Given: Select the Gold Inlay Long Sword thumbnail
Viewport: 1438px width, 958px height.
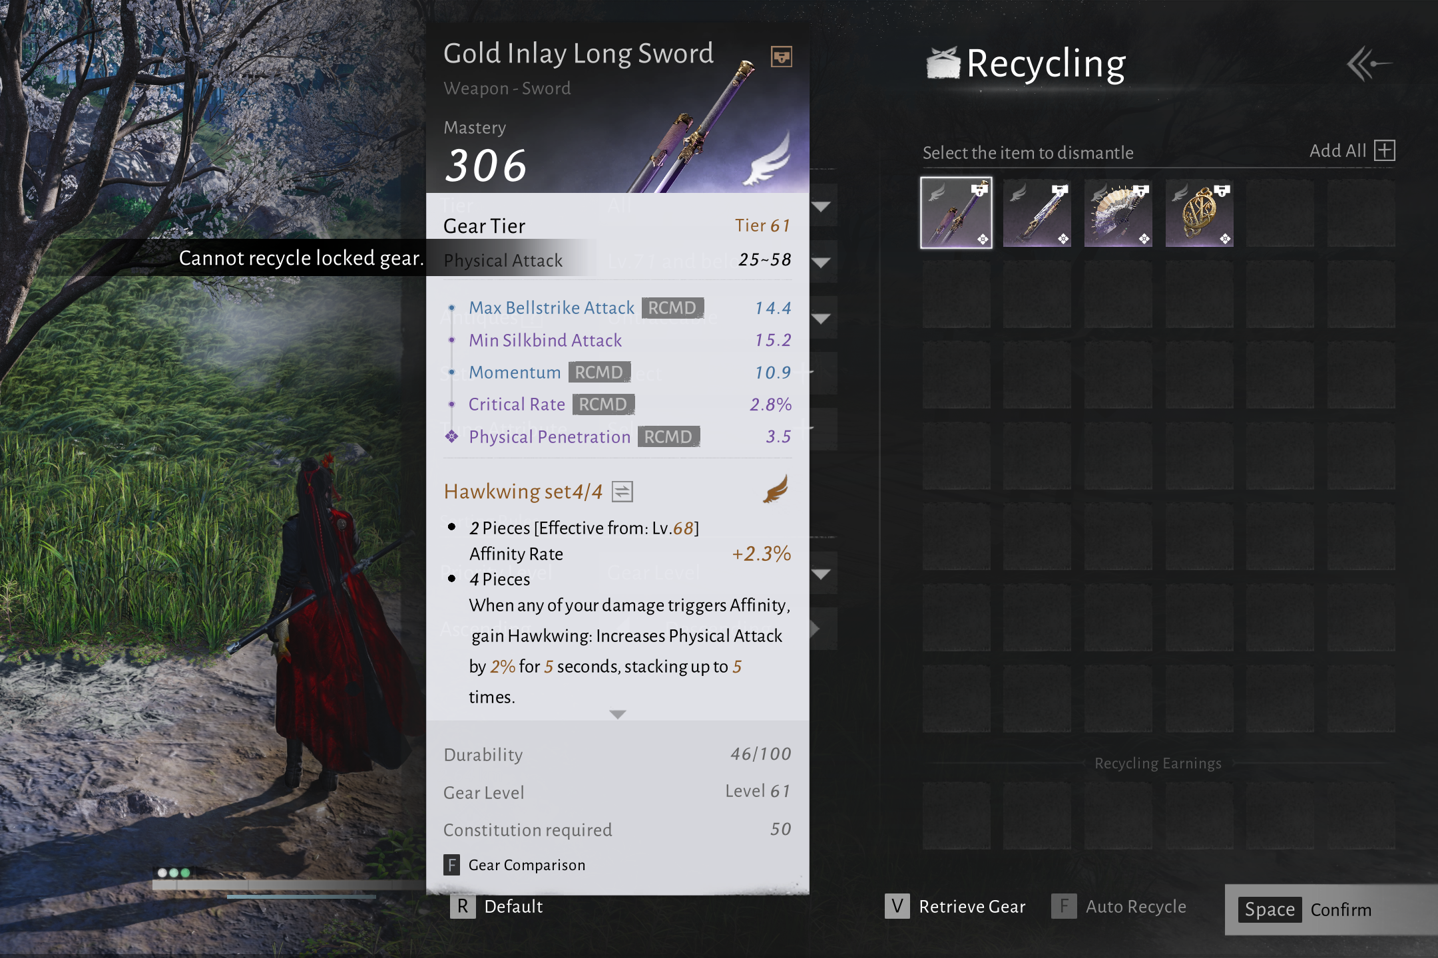Looking at the screenshot, I should coord(956,213).
